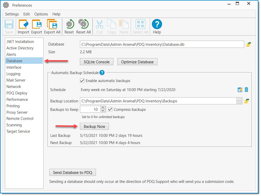Minimize the Preferences window
This screenshot has width=261, height=196.
229,4
